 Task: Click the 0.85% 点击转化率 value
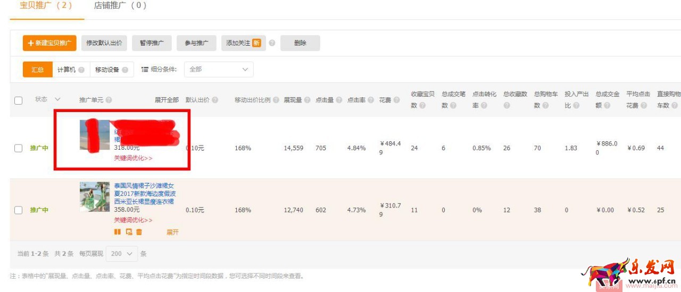(x=481, y=148)
